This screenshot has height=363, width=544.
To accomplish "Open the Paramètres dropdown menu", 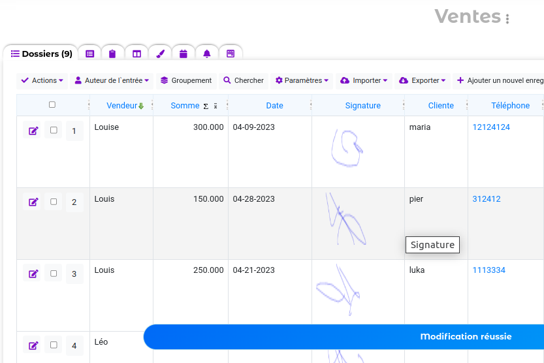I will tap(302, 80).
